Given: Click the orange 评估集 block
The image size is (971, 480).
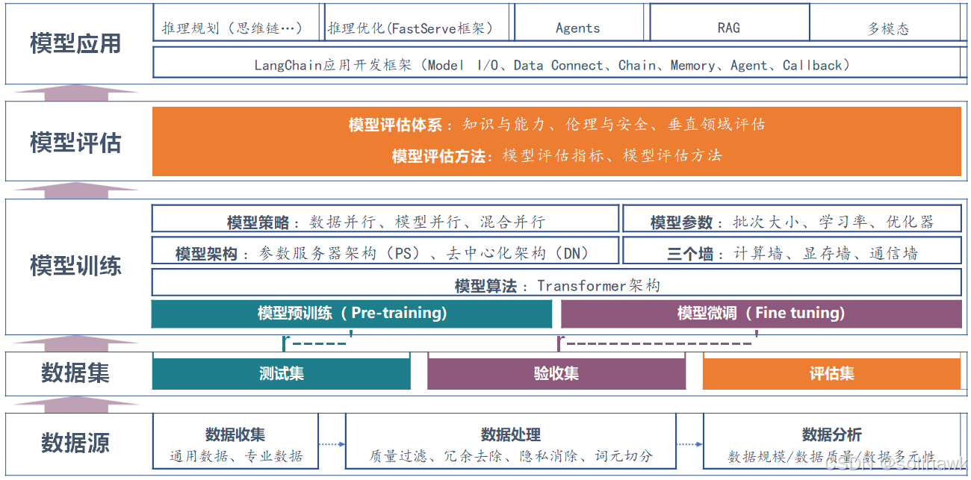Looking at the screenshot, I should tap(833, 373).
